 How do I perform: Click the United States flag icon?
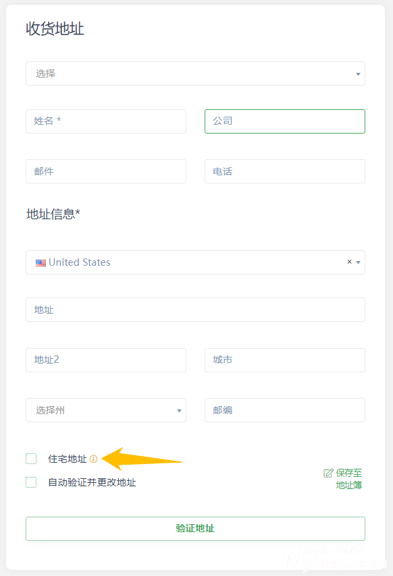point(40,262)
